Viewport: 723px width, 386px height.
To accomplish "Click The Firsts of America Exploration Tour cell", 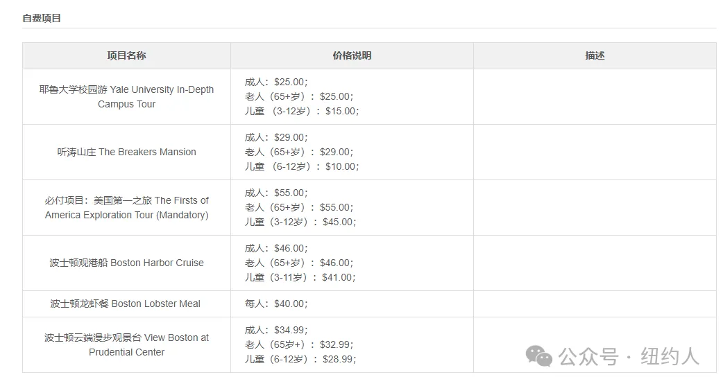I will click(126, 208).
